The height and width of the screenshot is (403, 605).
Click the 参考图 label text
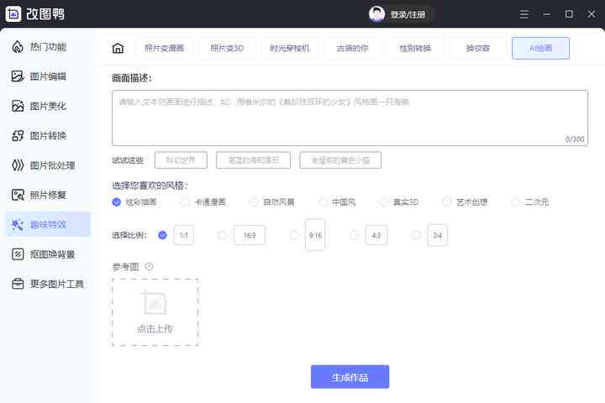pos(125,266)
